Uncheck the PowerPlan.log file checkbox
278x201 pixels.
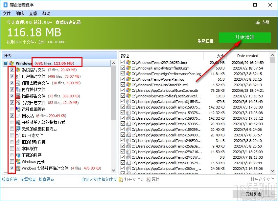[x=123, y=79]
